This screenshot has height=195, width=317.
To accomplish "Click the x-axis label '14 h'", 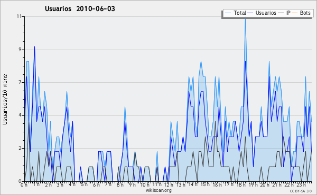I will (x=193, y=184).
